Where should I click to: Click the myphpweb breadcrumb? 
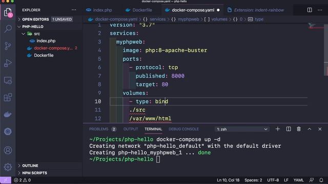(x=189, y=19)
